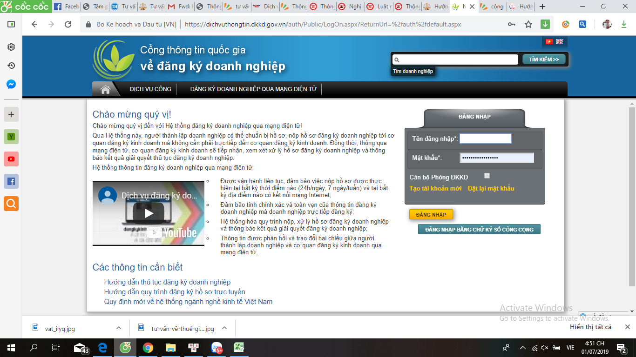Open DỊCH VỤ CÔNG menu

coord(150,89)
